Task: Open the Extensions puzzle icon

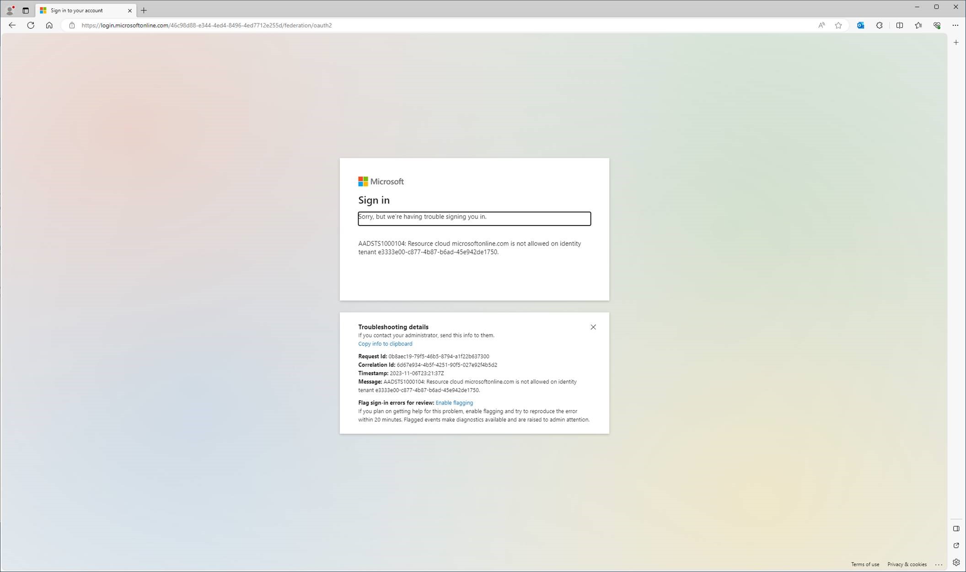Action: coord(879,25)
